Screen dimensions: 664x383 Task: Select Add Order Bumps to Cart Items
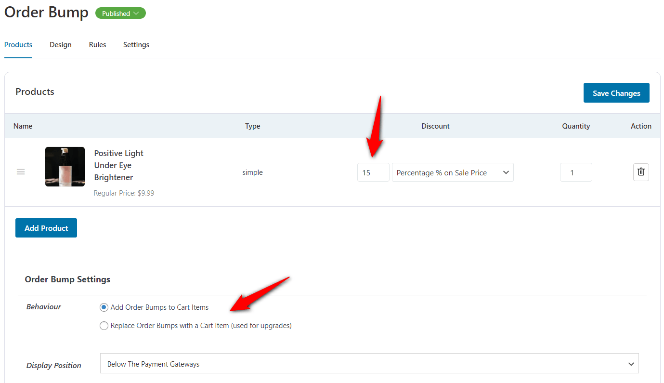tap(104, 307)
